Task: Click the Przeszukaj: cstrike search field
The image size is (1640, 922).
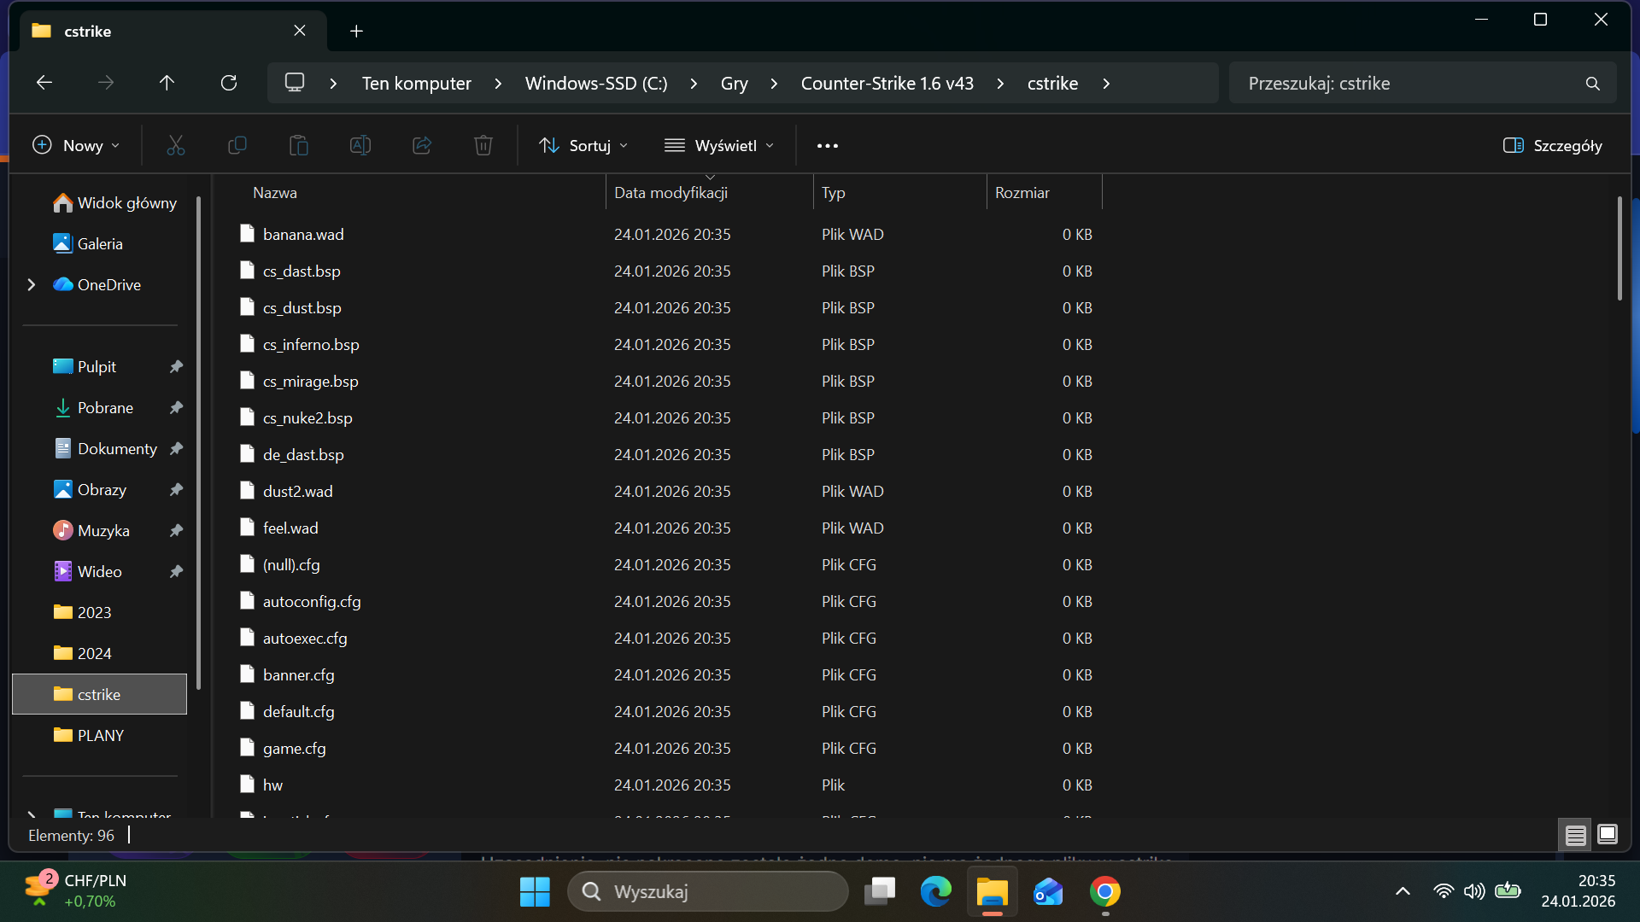Action: pyautogui.click(x=1409, y=84)
